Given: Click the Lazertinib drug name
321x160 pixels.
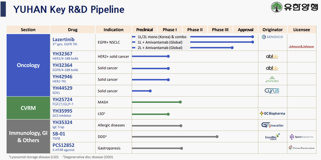Looking at the screenshot, I should point(63,39).
